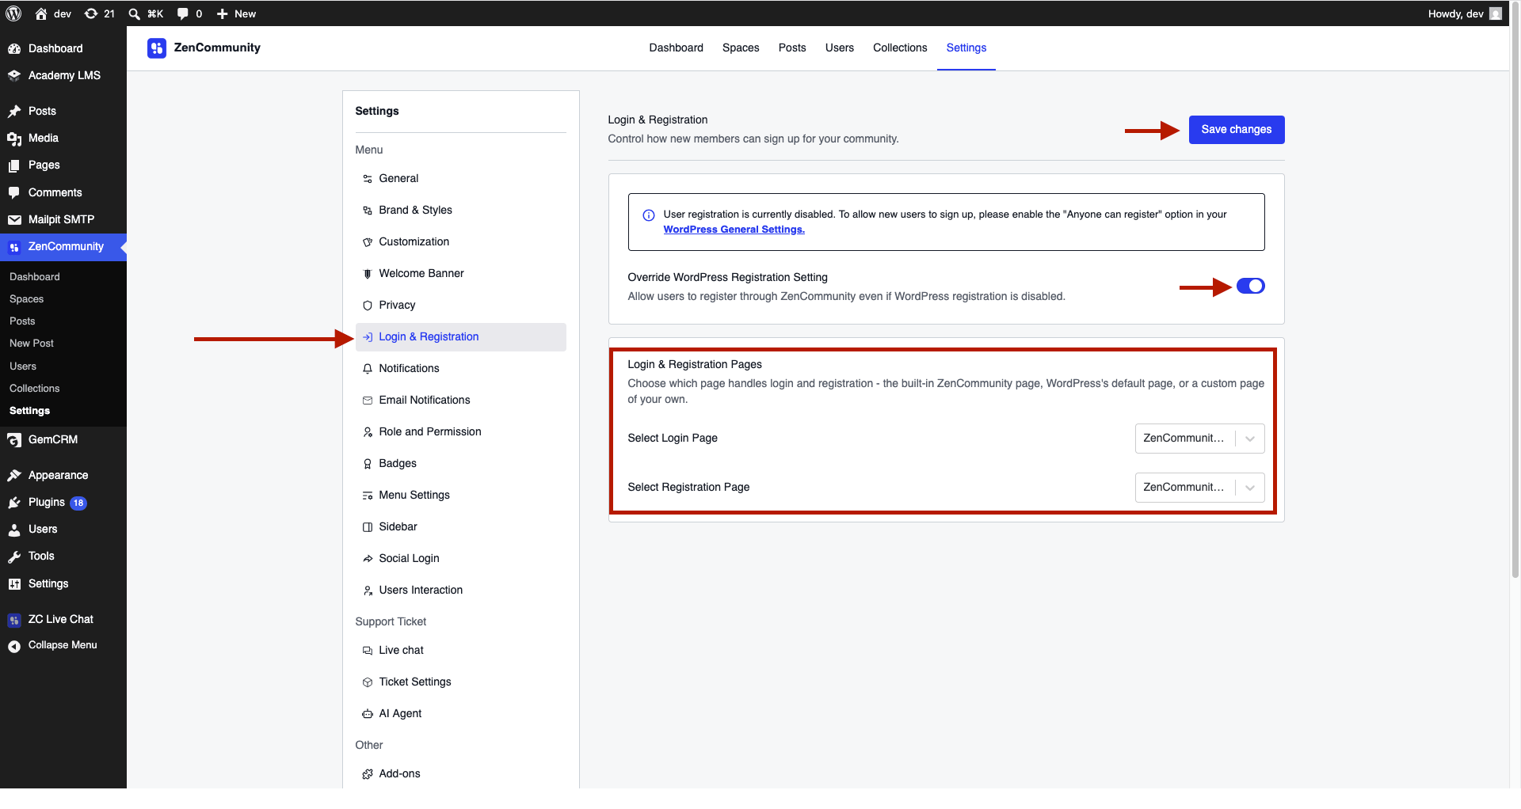Open Welcome Banner settings
This screenshot has height=809, width=1521.
click(x=461, y=274)
